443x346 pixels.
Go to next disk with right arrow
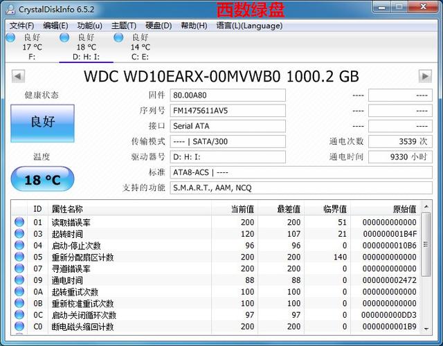click(x=425, y=76)
